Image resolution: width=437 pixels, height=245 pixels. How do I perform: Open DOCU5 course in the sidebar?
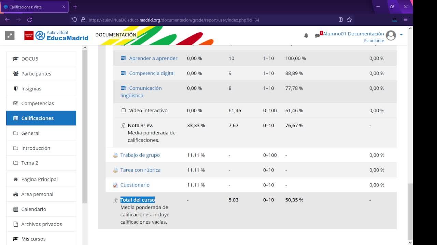tap(41, 59)
